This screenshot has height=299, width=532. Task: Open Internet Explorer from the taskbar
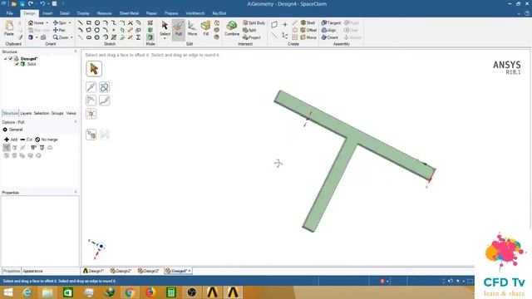[x=27, y=292]
